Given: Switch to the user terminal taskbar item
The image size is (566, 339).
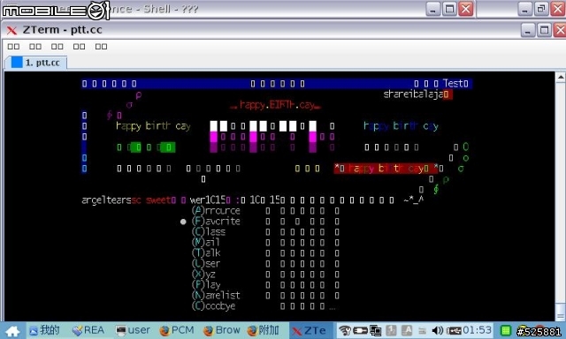Looking at the screenshot, I should [x=133, y=330].
